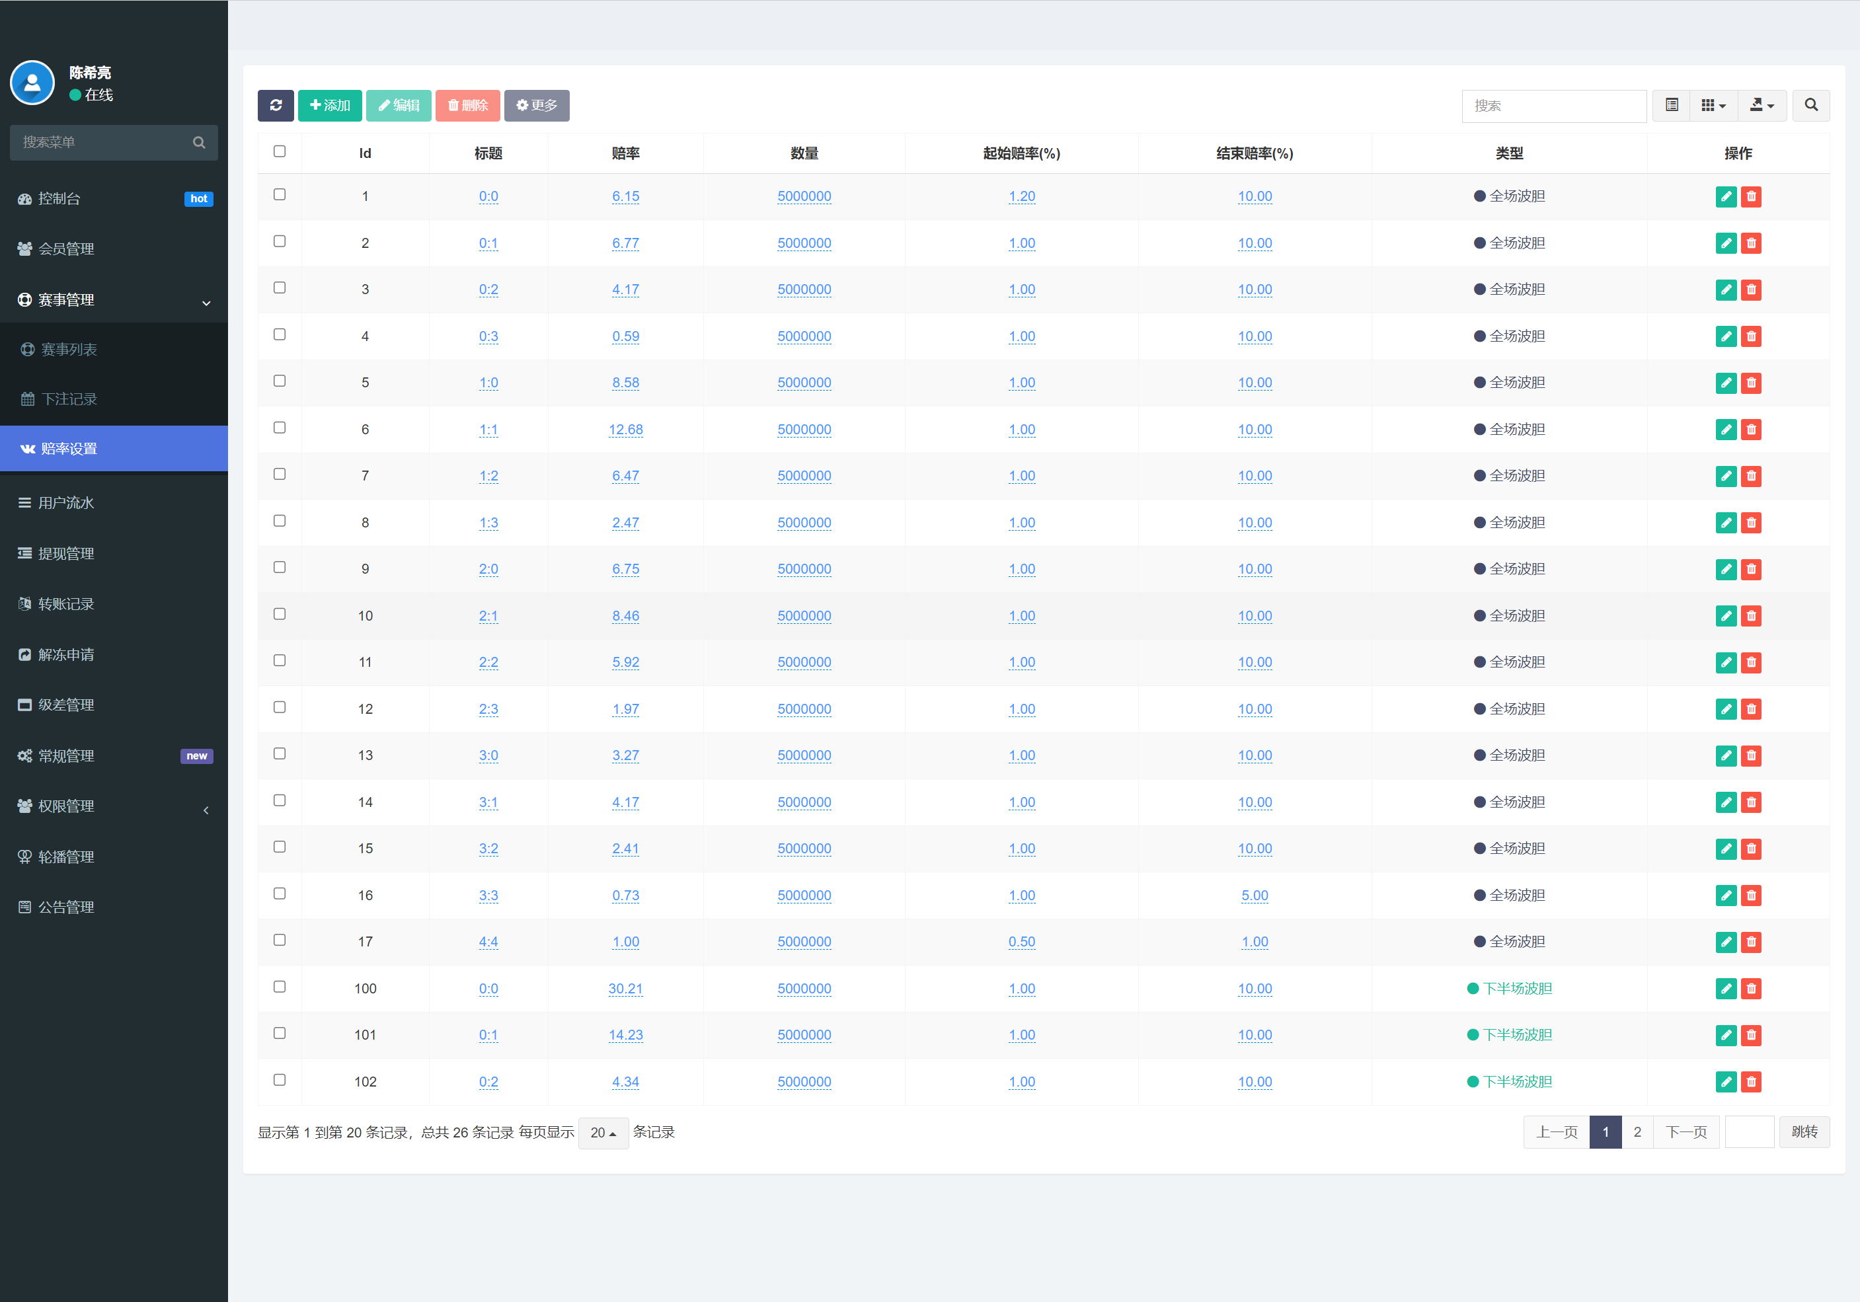Screen dimensions: 1860x1302
Task: Check the checkbox for row Id 16
Action: (280, 894)
